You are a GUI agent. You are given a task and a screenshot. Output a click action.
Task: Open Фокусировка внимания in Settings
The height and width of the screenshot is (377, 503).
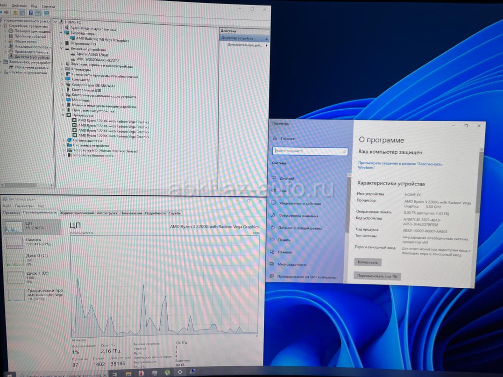pyautogui.click(x=298, y=216)
